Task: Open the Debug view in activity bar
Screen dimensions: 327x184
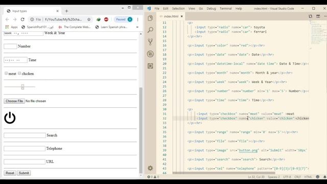Action: pyautogui.click(x=150, y=54)
